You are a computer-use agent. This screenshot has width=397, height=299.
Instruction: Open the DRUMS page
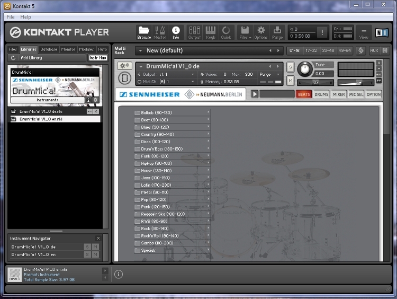(x=321, y=94)
